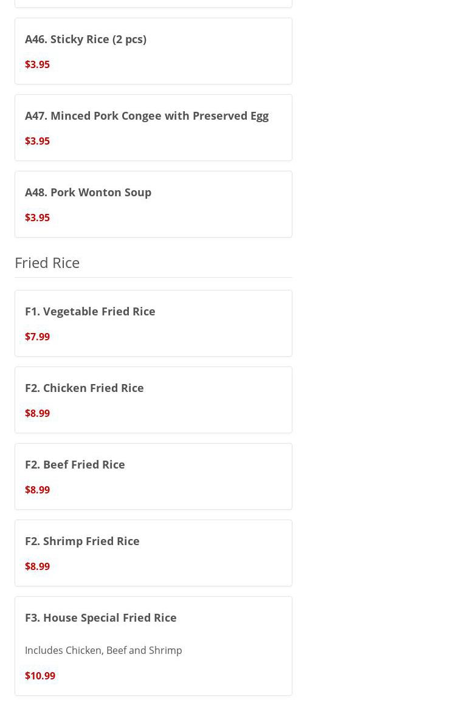The height and width of the screenshot is (711, 468).
Task: Select F2. Beef Fried Rice
Action: 75,465
